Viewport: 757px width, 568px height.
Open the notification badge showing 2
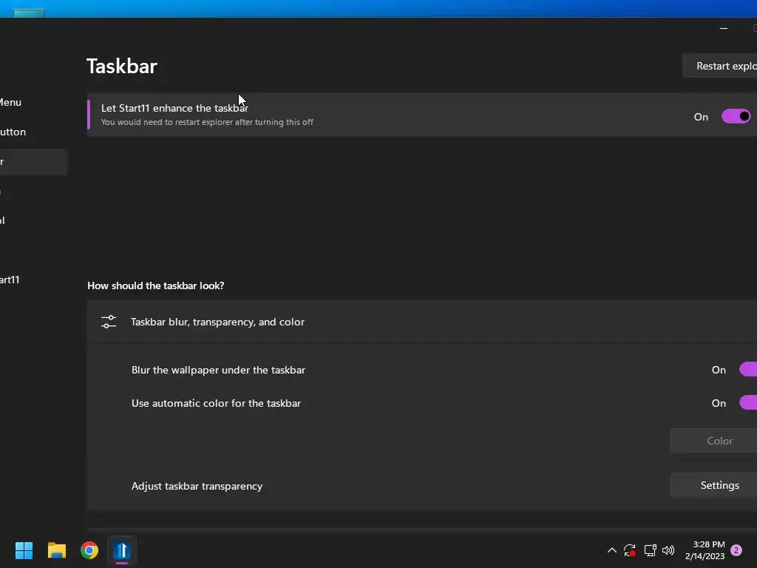click(x=736, y=550)
